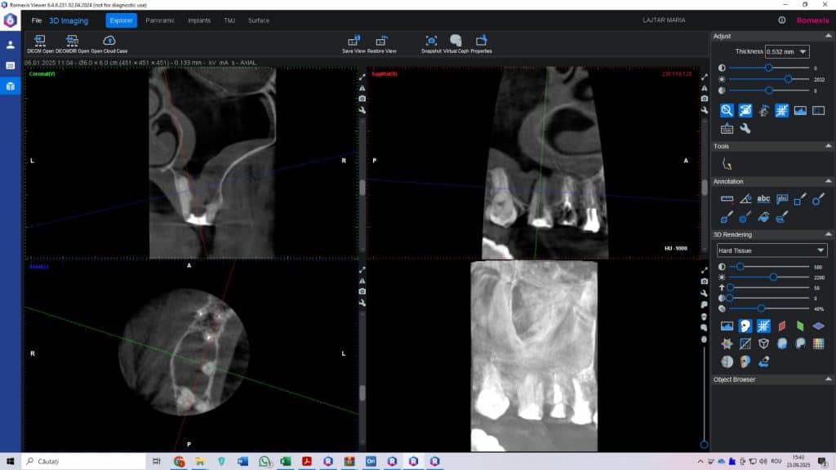836x470 pixels.
Task: Toggle the 3D grid in 3D Rendering panel
Action: (x=763, y=326)
